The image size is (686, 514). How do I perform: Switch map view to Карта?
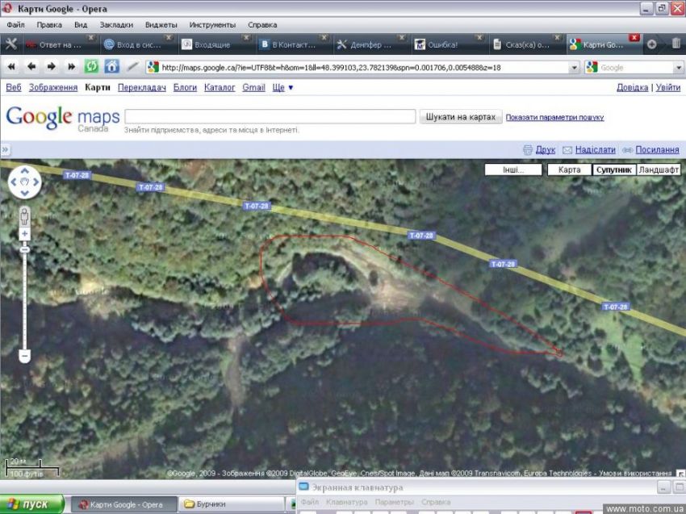click(x=569, y=170)
